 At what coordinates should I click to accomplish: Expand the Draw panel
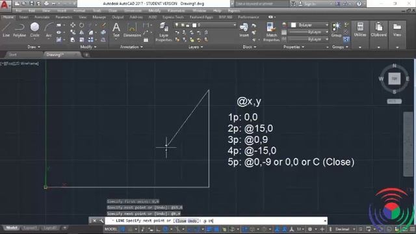click(x=34, y=47)
